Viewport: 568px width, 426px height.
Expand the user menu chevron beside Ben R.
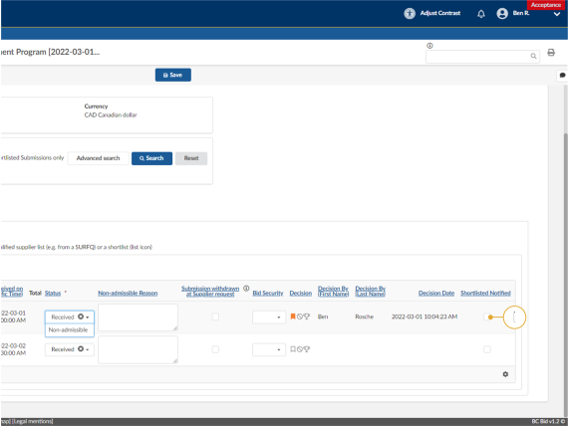tap(557, 15)
